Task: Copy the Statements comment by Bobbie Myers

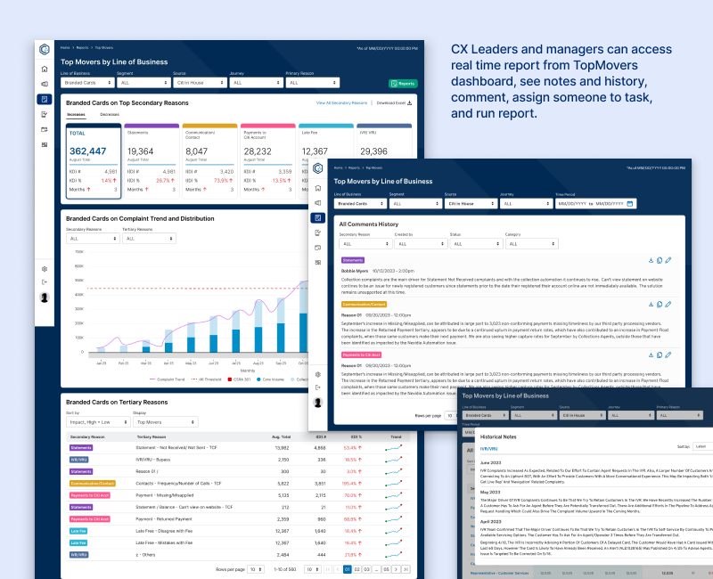Action: [x=660, y=260]
